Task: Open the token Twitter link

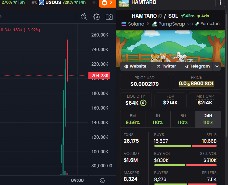Action: tap(166, 66)
